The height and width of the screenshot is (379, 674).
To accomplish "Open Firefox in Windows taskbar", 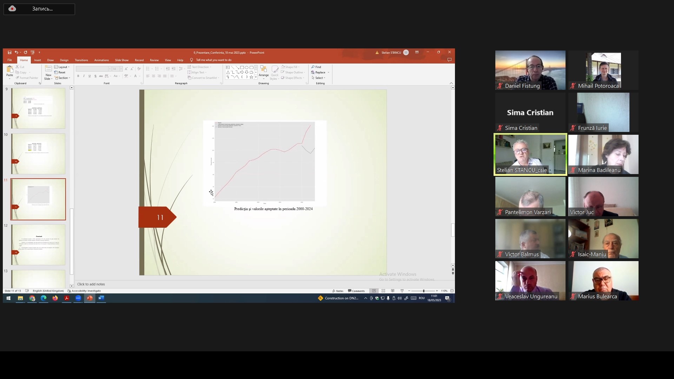I will coord(55,298).
